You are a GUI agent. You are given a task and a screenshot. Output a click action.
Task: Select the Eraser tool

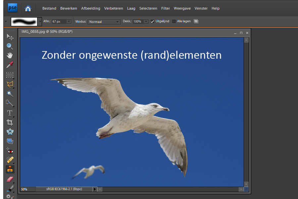10,179
